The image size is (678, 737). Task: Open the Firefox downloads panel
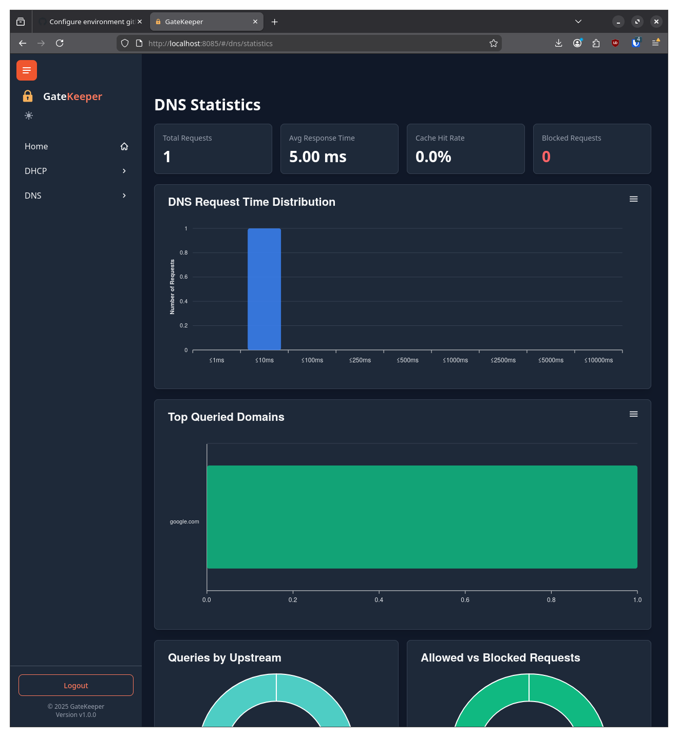(x=558, y=43)
